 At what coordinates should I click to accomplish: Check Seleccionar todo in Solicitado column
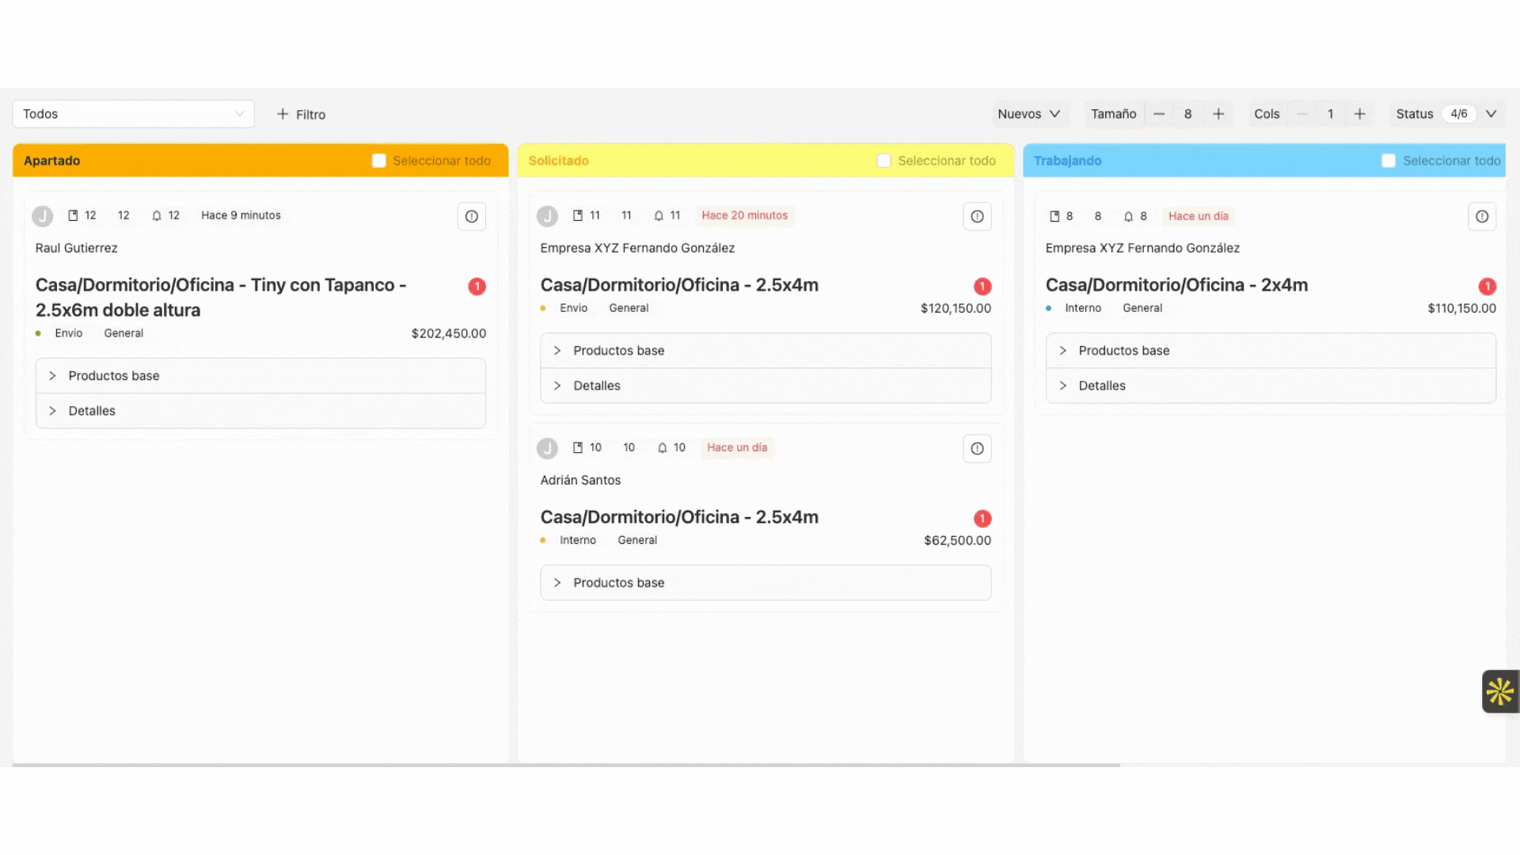pyautogui.click(x=884, y=161)
